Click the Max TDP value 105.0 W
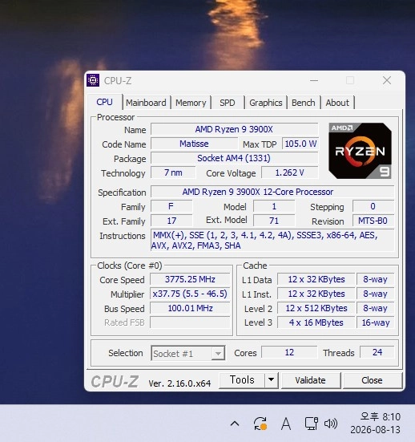The image size is (415, 442). tap(300, 144)
